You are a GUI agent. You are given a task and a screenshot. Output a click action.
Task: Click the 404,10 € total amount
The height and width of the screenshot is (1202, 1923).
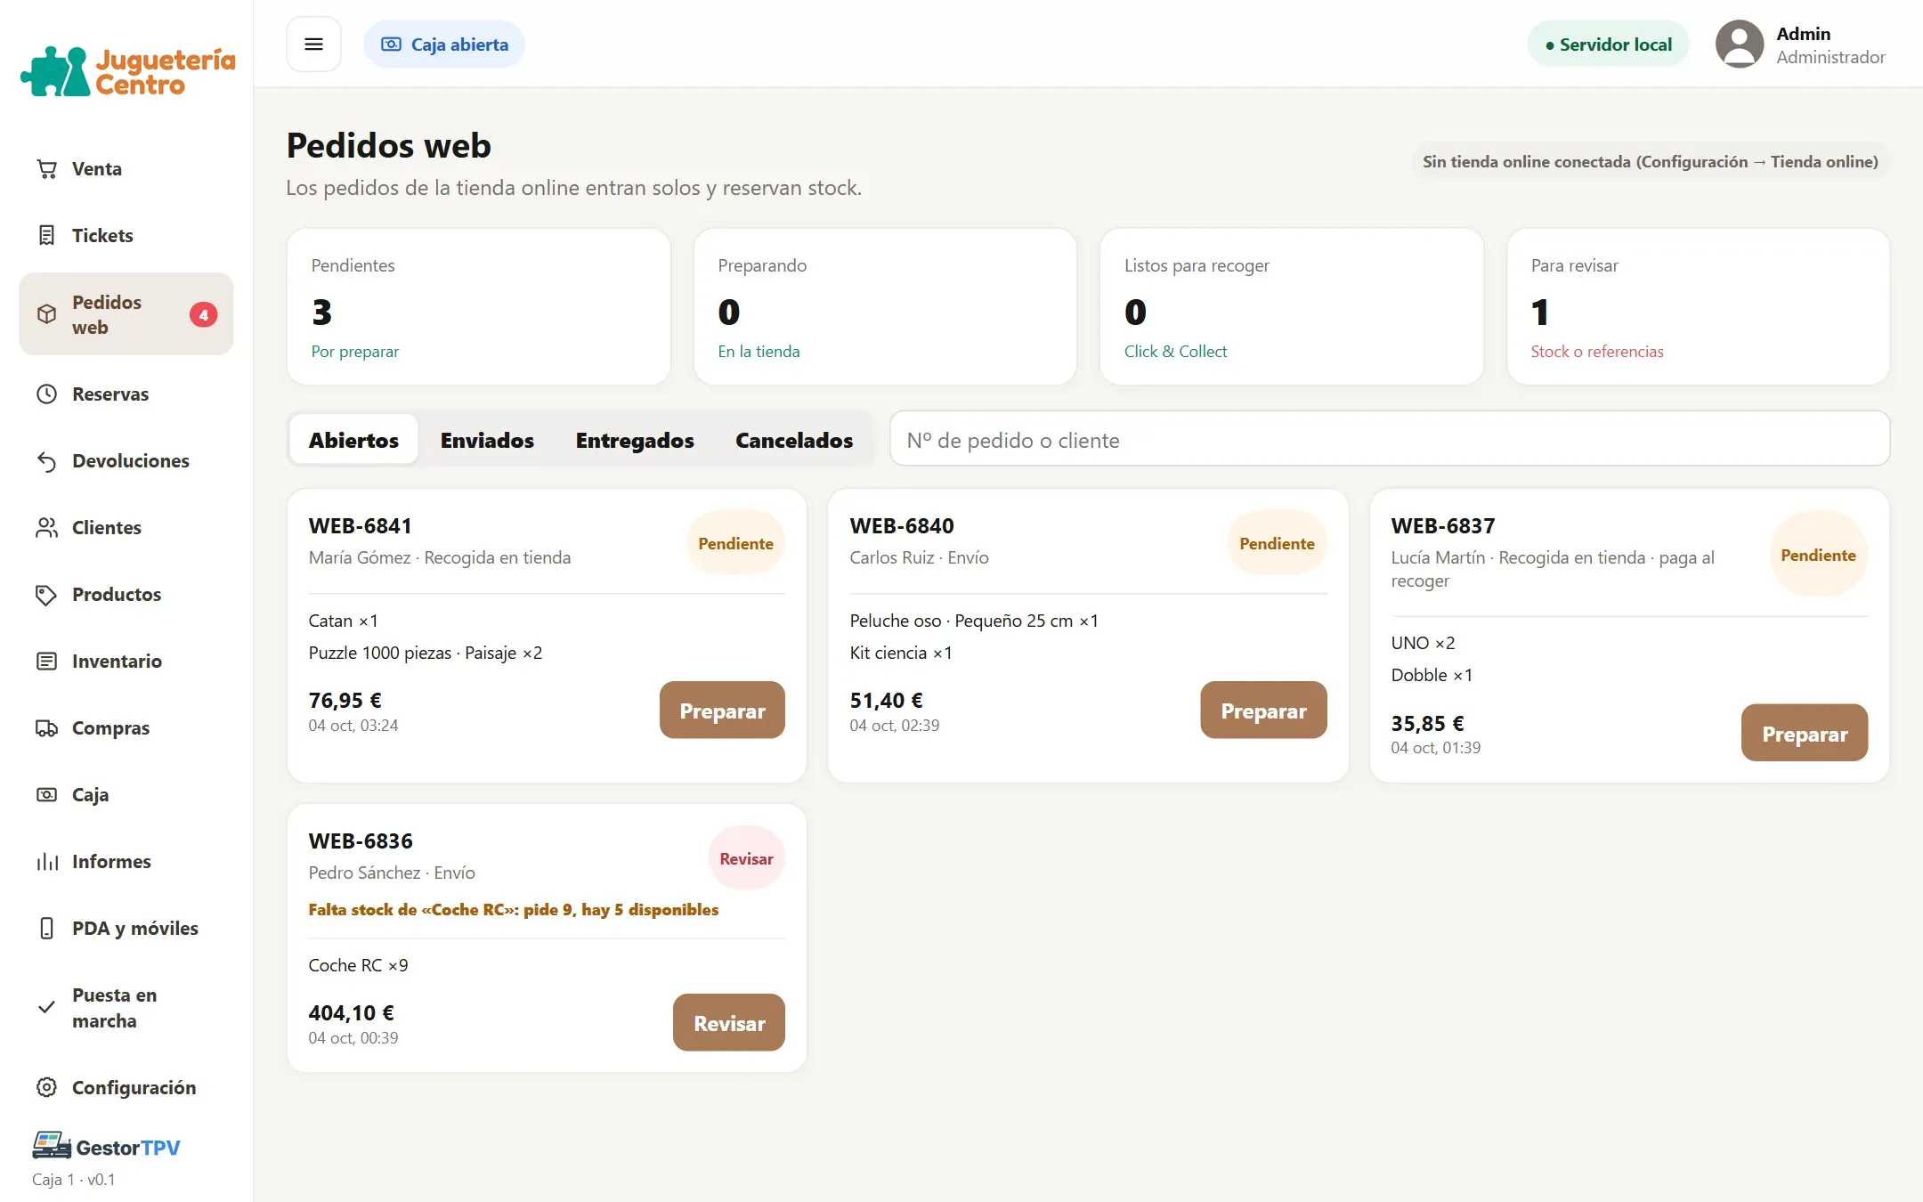(351, 1013)
